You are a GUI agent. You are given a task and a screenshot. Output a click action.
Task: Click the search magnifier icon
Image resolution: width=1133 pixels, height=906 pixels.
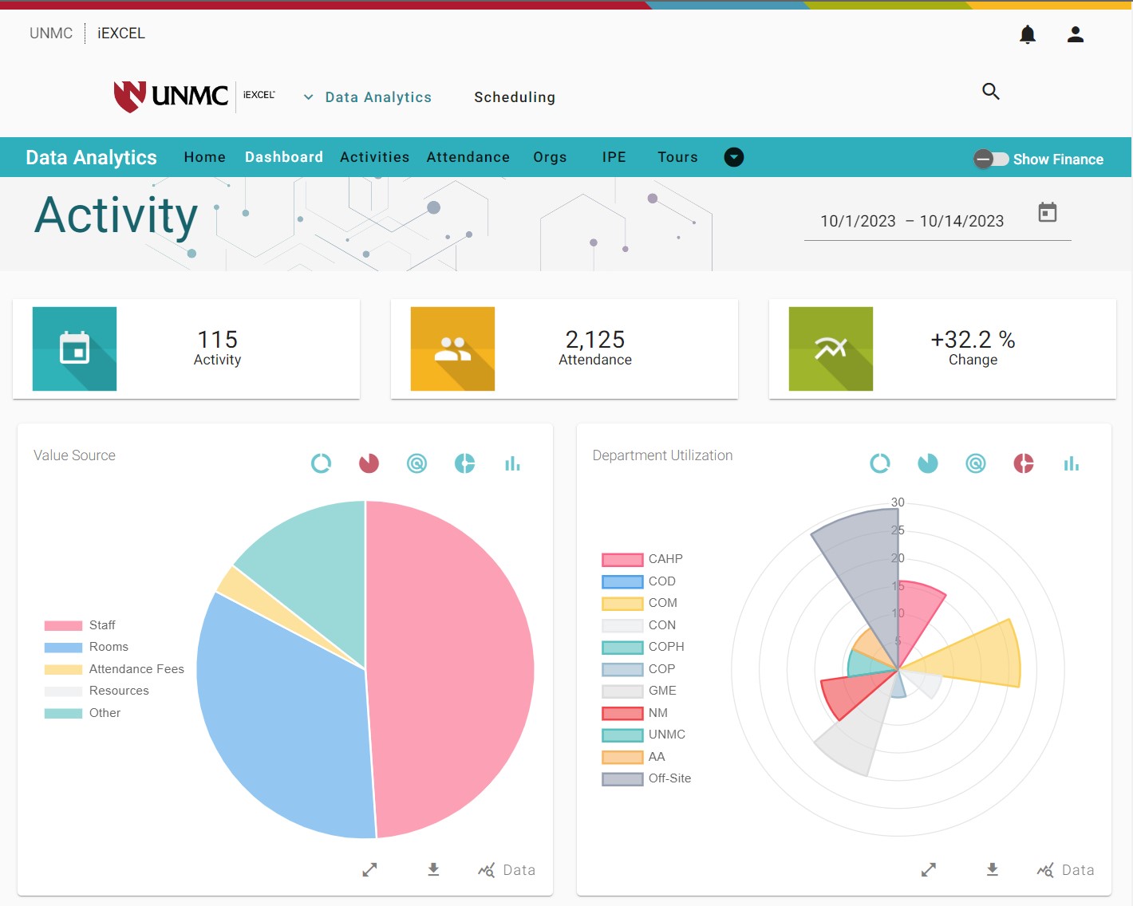tap(990, 92)
